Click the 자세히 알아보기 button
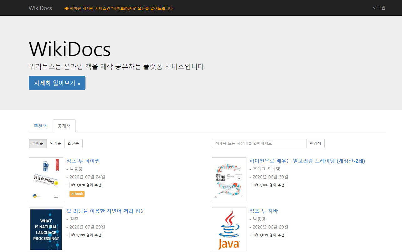The height and width of the screenshot is (252, 402). click(x=57, y=83)
